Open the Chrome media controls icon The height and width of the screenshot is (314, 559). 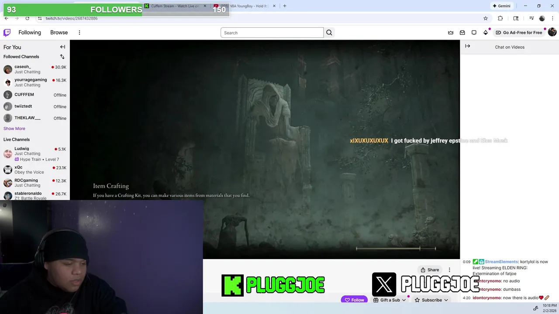pos(531,18)
